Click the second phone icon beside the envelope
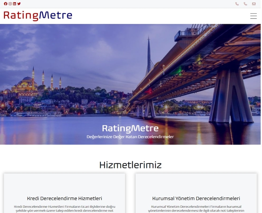This screenshot has width=262, height=213. pyautogui.click(x=245, y=4)
